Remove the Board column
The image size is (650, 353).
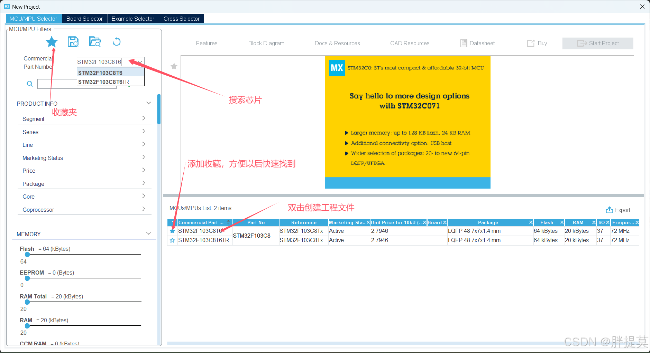pos(445,222)
